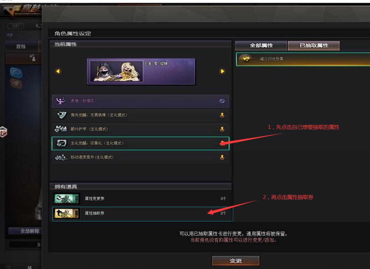Switch to the 全部属性 tab
Screen dimensions: 370x269
point(261,46)
